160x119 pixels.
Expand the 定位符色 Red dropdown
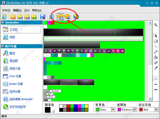pos(156,109)
